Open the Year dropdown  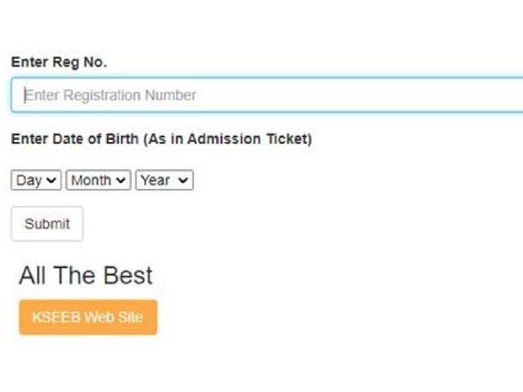pyautogui.click(x=164, y=180)
